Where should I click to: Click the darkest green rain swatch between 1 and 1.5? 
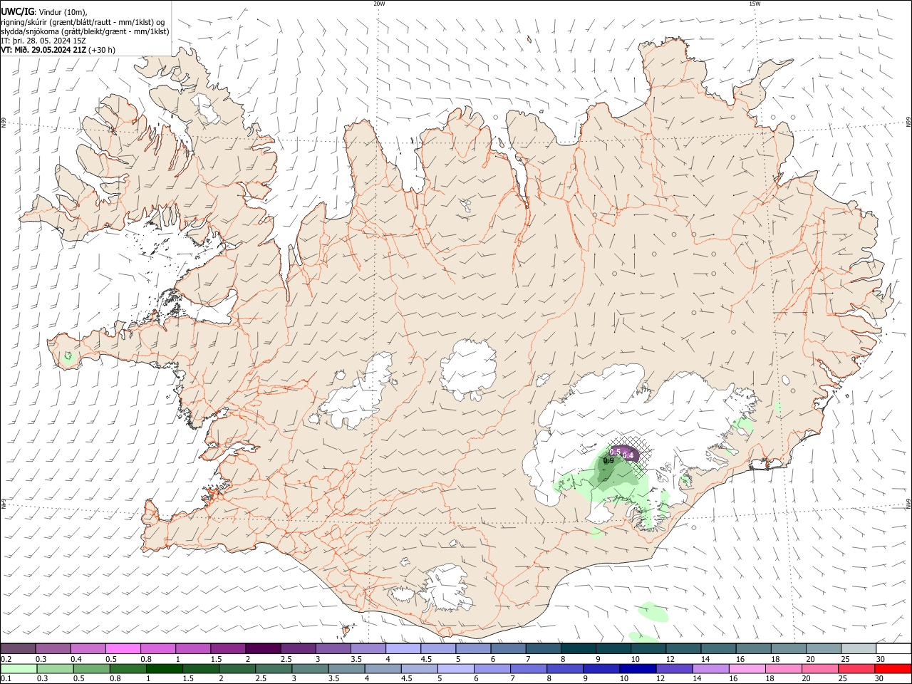[164, 669]
